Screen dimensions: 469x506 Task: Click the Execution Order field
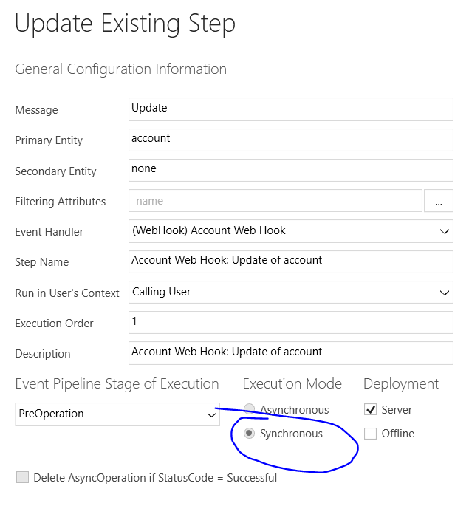[x=290, y=322]
